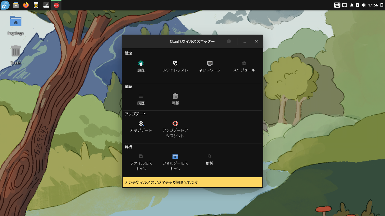Viewport: 385px width, 216px height.
Task: Open the ホワイトリスト shield icon
Action: (175, 63)
